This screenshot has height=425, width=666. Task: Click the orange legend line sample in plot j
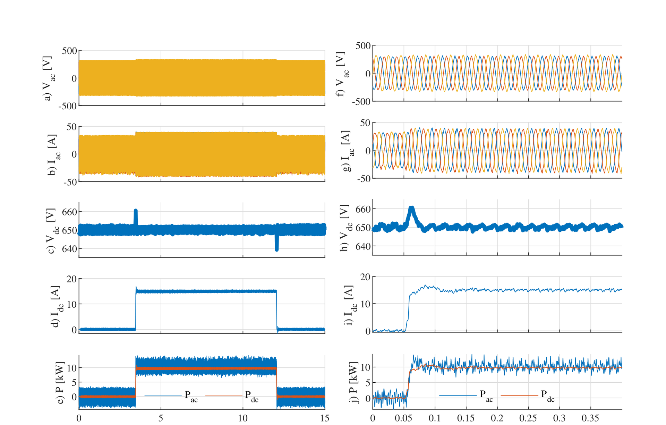tap(519, 395)
